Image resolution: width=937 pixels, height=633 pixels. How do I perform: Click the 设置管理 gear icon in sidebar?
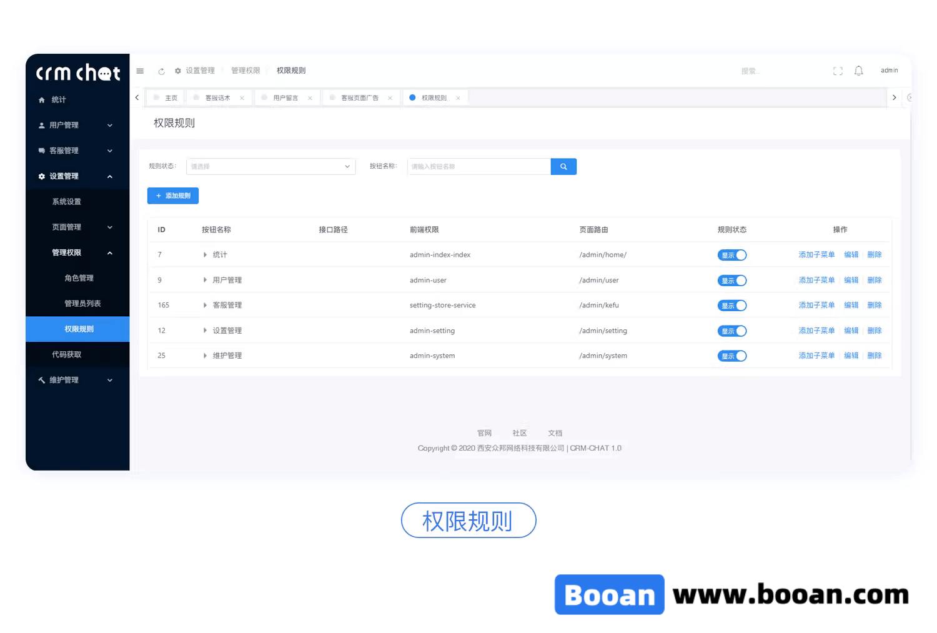41,176
